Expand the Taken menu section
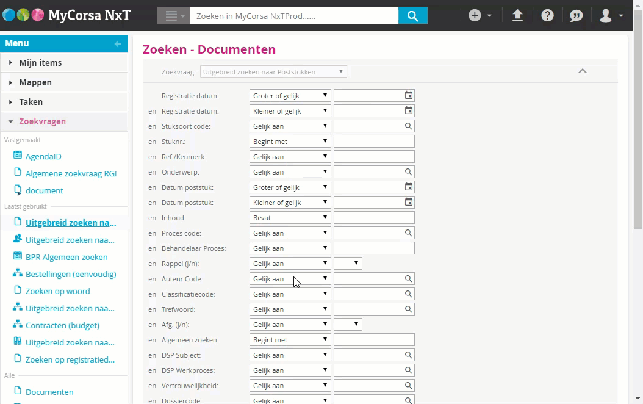The height and width of the screenshot is (404, 643). pos(64,102)
